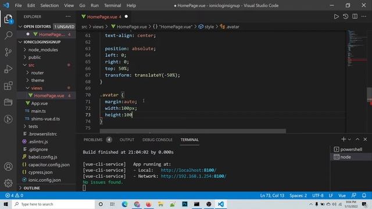Split the editor to the right
The image size is (372, 209).
pyautogui.click(x=355, y=16)
